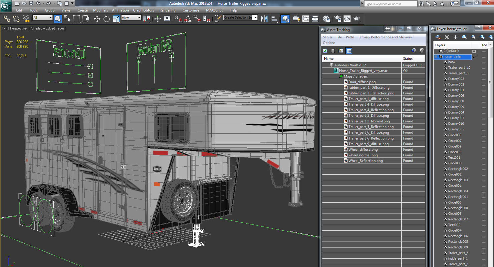Image resolution: width=494 pixels, height=267 pixels.
Task: Activate the Select Object tool
Action: (x=58, y=19)
